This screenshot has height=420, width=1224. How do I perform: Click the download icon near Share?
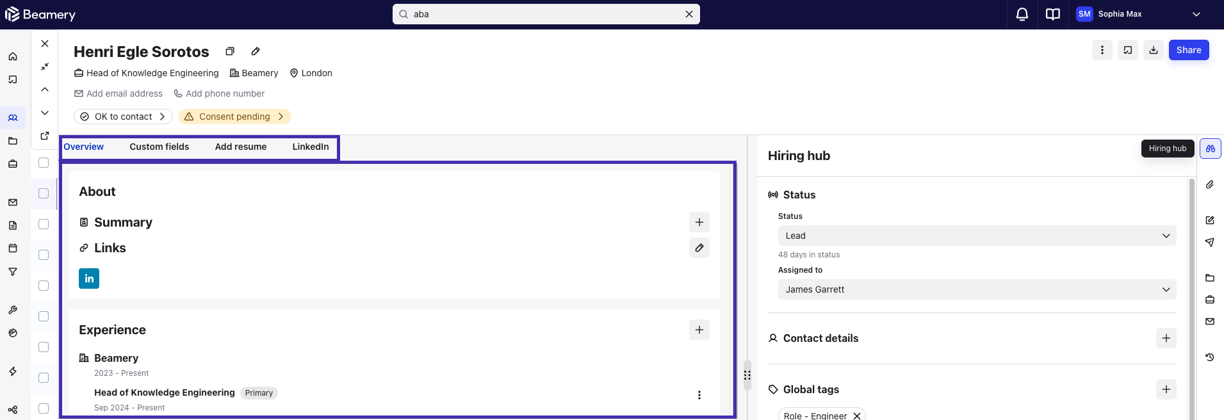point(1154,50)
